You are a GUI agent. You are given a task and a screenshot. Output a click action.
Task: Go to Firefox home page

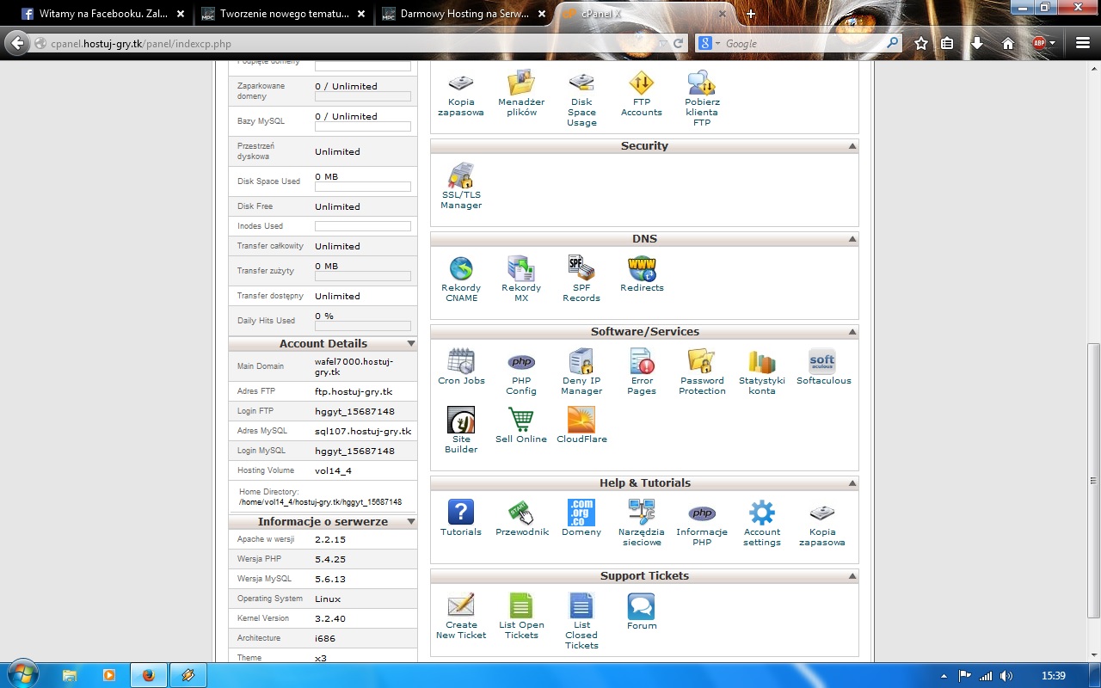[1008, 43]
